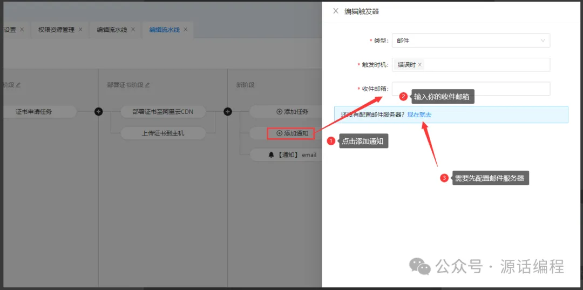This screenshot has height=290, width=583.
Task: Remove the 错误时 tag via its x
Action: 420,65
